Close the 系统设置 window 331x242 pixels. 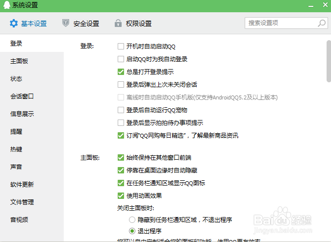click(325, 4)
